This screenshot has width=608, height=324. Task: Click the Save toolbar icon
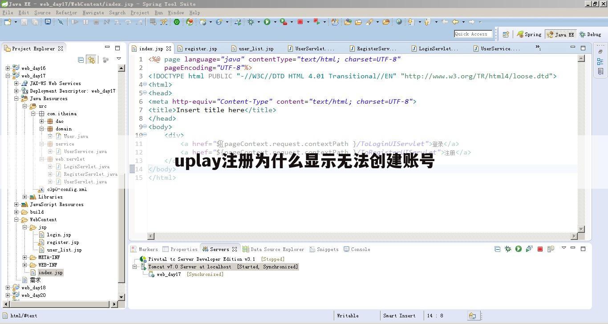coord(24,22)
